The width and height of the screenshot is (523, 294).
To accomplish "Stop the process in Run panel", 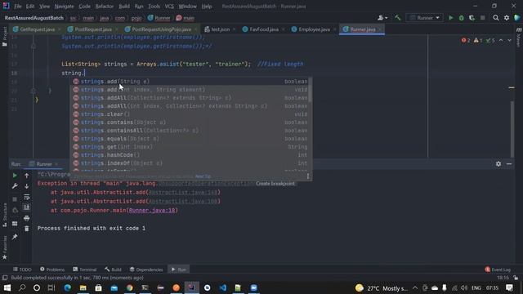I will pyautogui.click(x=15, y=199).
